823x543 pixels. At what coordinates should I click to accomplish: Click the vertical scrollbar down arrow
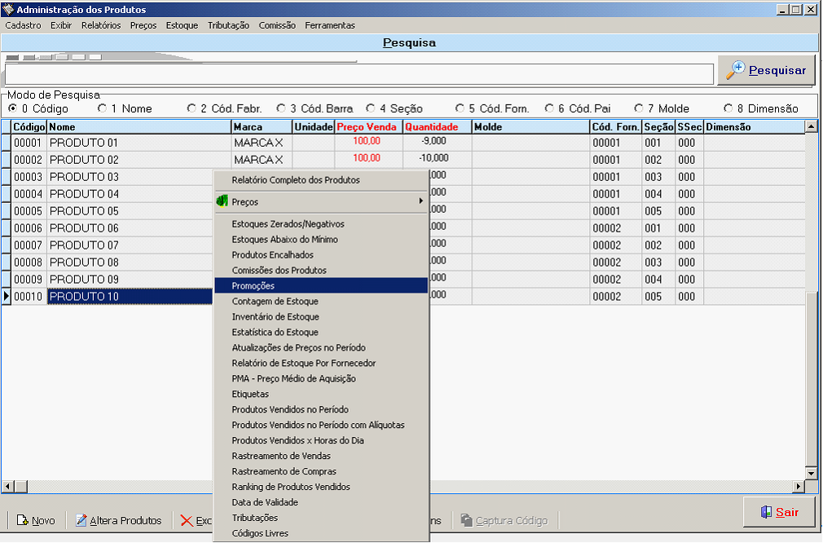[x=811, y=473]
